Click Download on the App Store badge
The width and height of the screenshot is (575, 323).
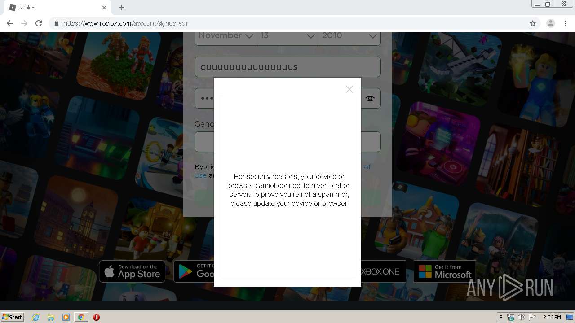click(x=132, y=271)
